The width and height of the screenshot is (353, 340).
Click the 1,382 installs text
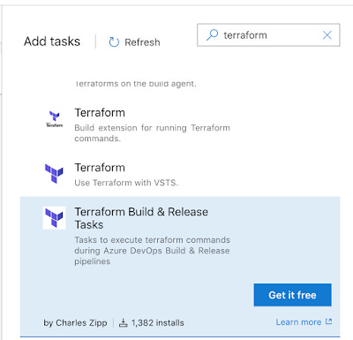158,323
